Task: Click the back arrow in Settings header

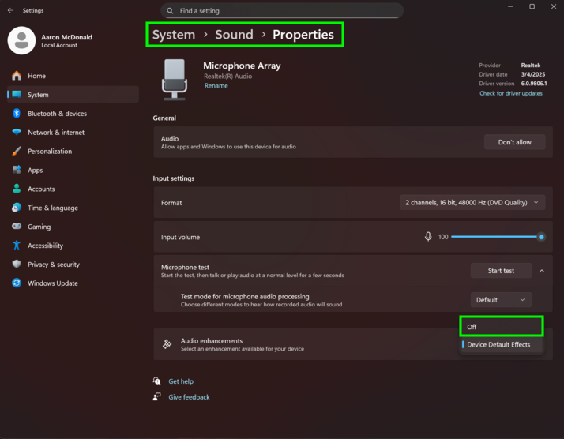Action: coord(10,11)
